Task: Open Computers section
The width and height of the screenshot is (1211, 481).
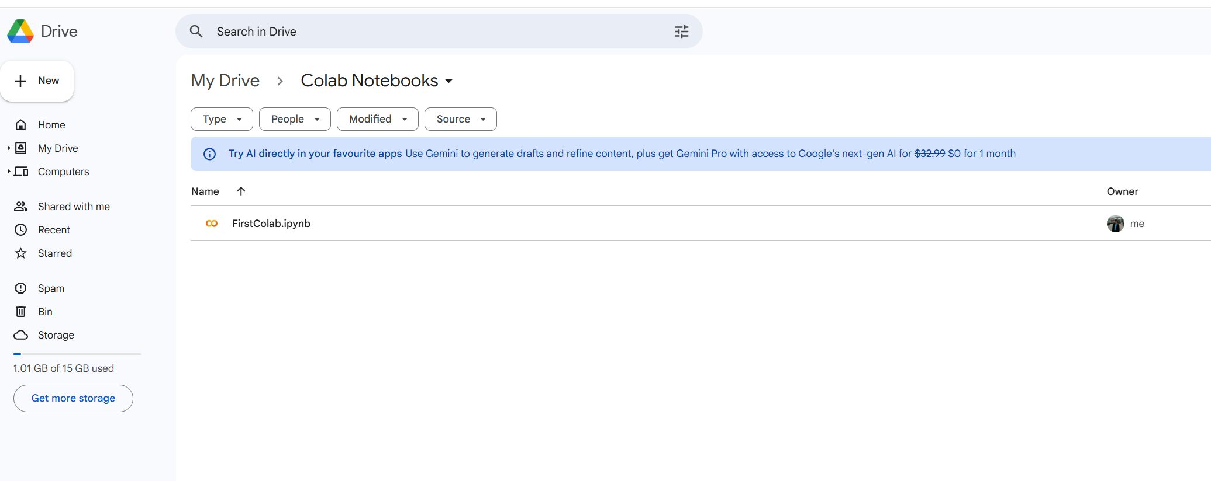Action: [64, 172]
